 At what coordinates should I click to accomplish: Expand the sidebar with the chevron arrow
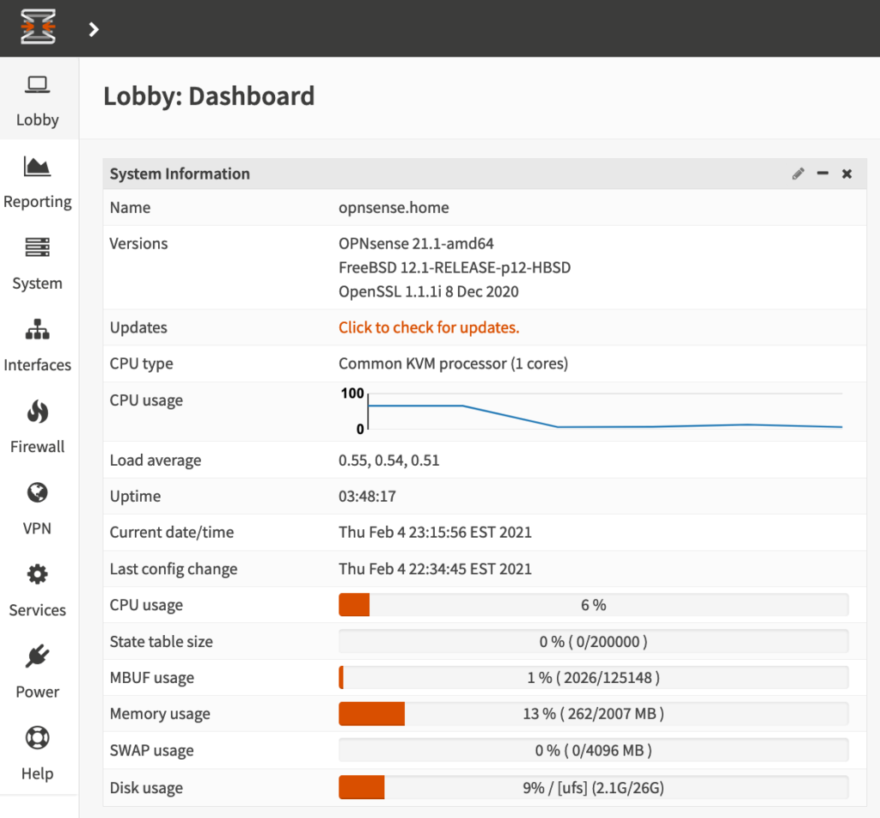(x=94, y=29)
